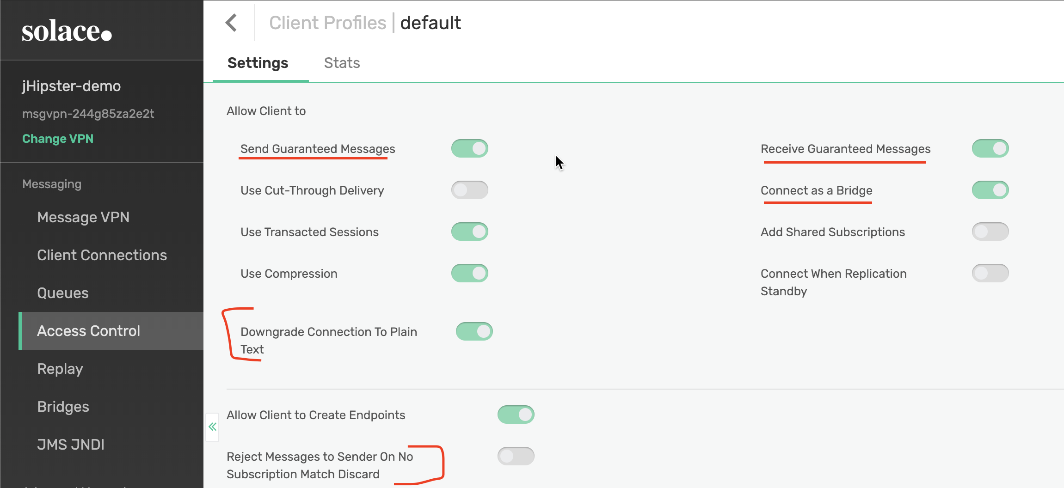Click the Solace logo
The height and width of the screenshot is (488, 1064).
coord(67,31)
